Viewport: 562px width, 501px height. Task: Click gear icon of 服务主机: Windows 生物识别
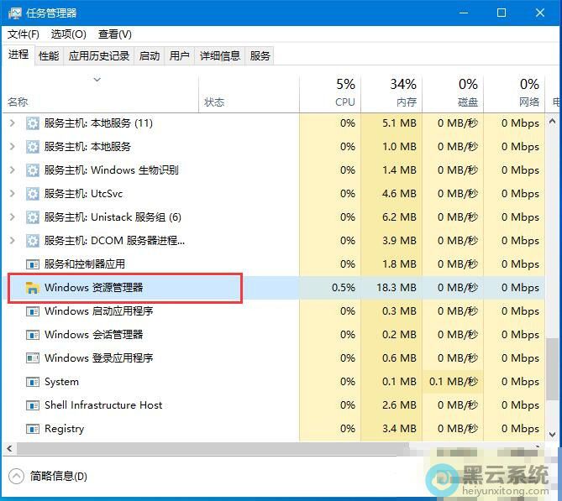[x=33, y=170]
